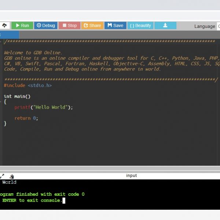Place cursor on return 0 line
The width and height of the screenshot is (220, 220).
click(x=26, y=118)
